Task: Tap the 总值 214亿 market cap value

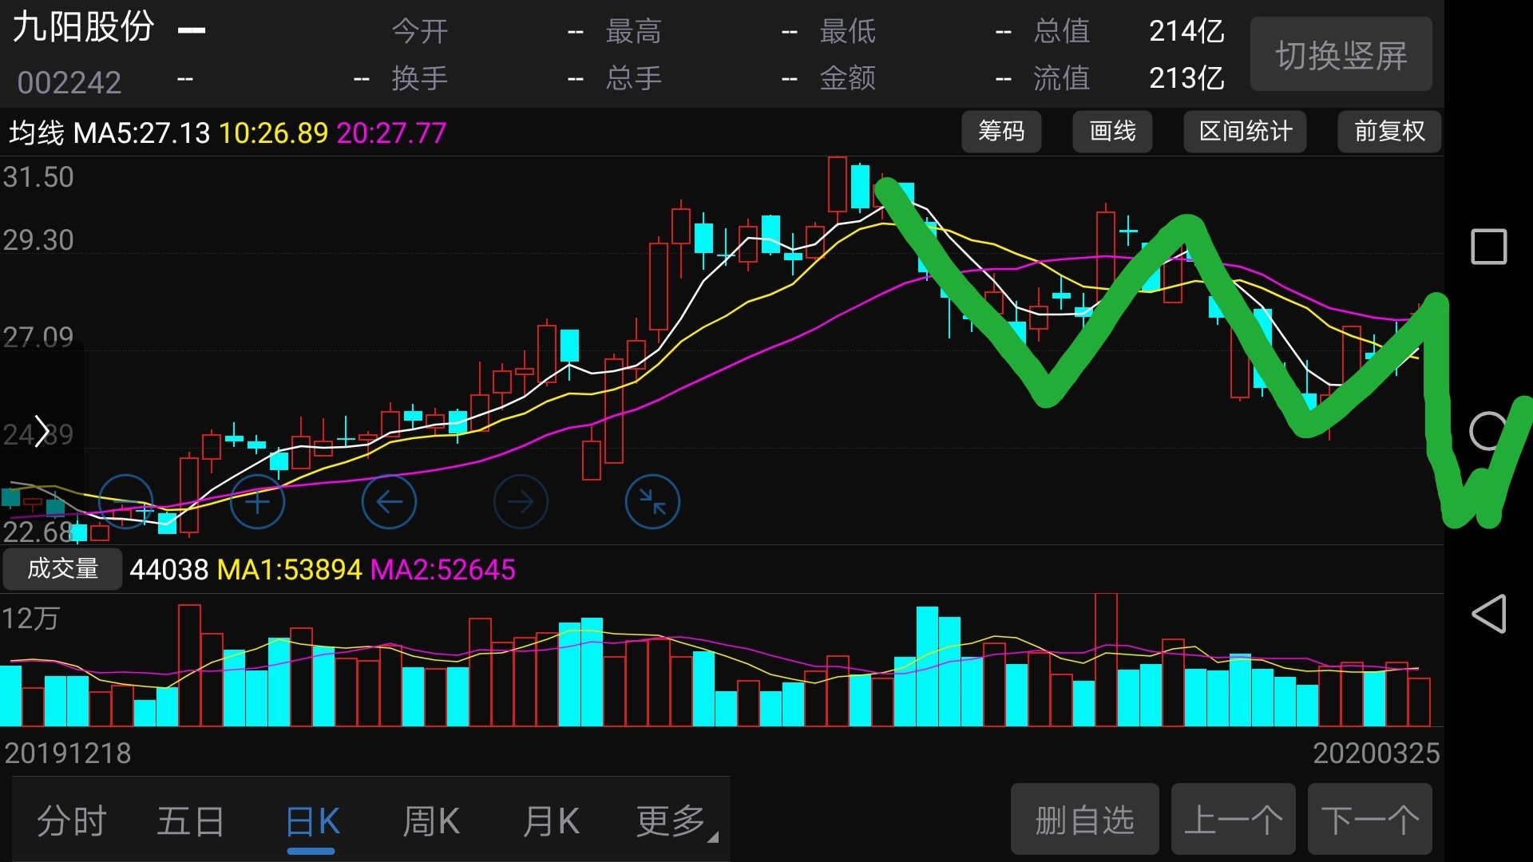Action: click(1186, 31)
